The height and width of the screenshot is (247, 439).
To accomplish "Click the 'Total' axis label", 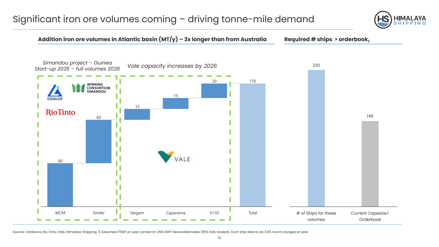I will [253, 213].
